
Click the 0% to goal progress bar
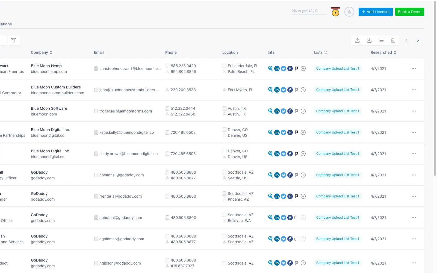tap(309, 15)
